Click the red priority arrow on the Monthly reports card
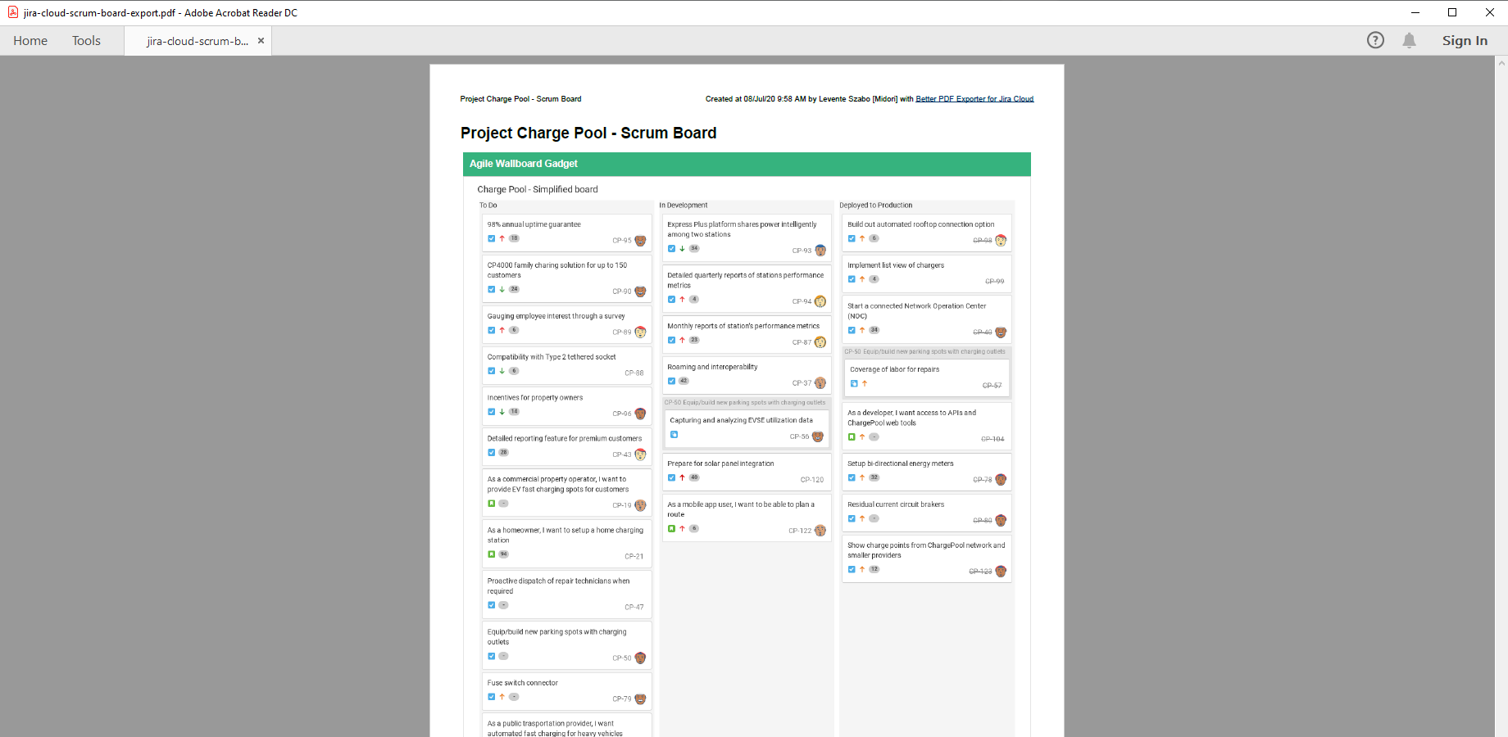This screenshot has height=737, width=1508. click(x=682, y=340)
